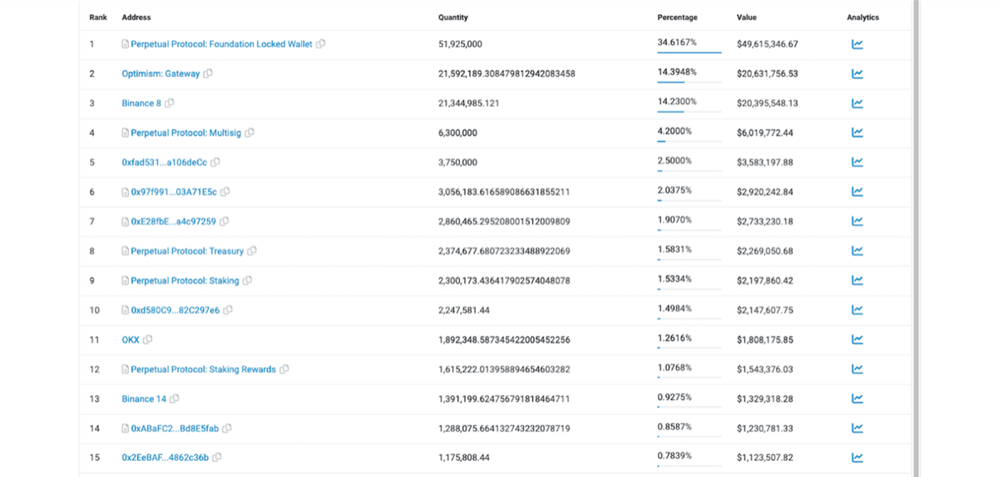Open the 0xABaFC2...Bd8E5fab address link
The image size is (1001, 477).
174,428
